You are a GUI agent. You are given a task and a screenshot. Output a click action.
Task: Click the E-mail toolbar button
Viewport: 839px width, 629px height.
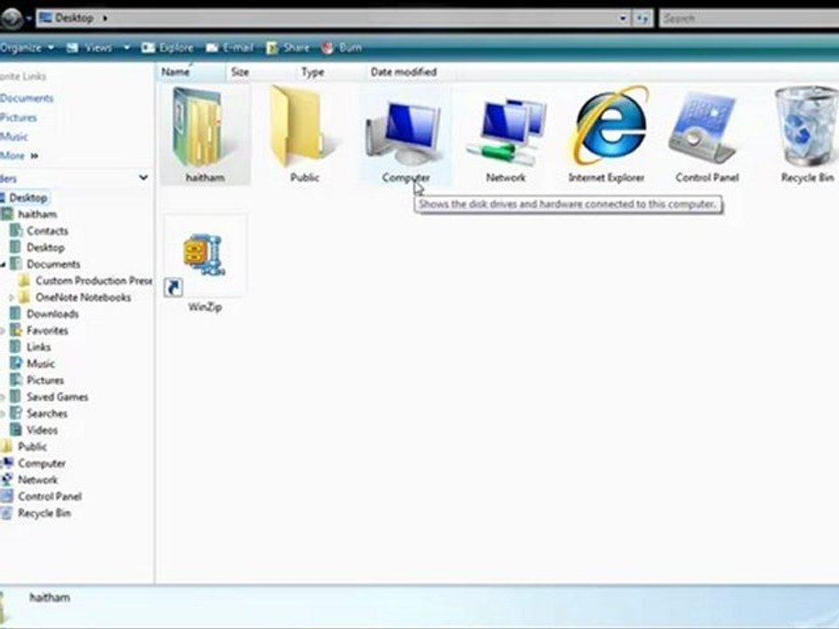click(x=229, y=47)
